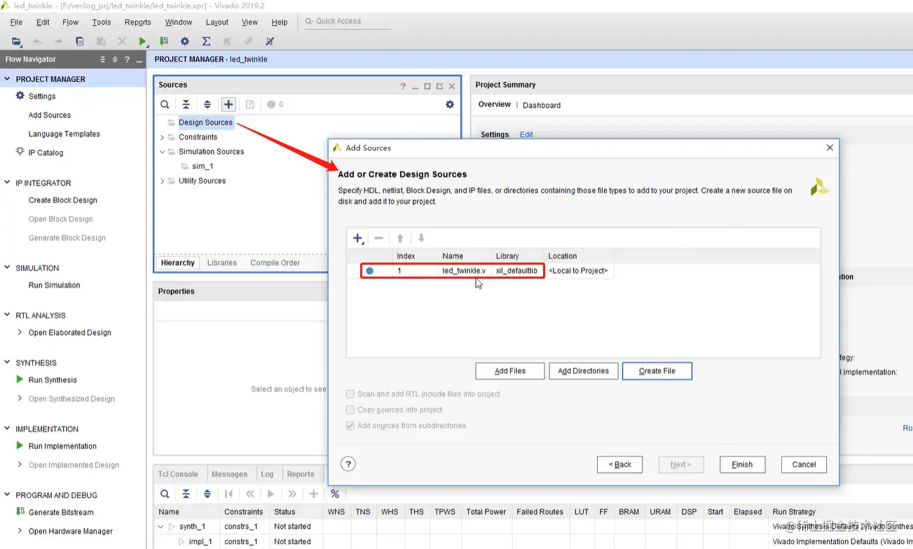Toggle Add sources from subdirectories checkbox

coord(350,426)
